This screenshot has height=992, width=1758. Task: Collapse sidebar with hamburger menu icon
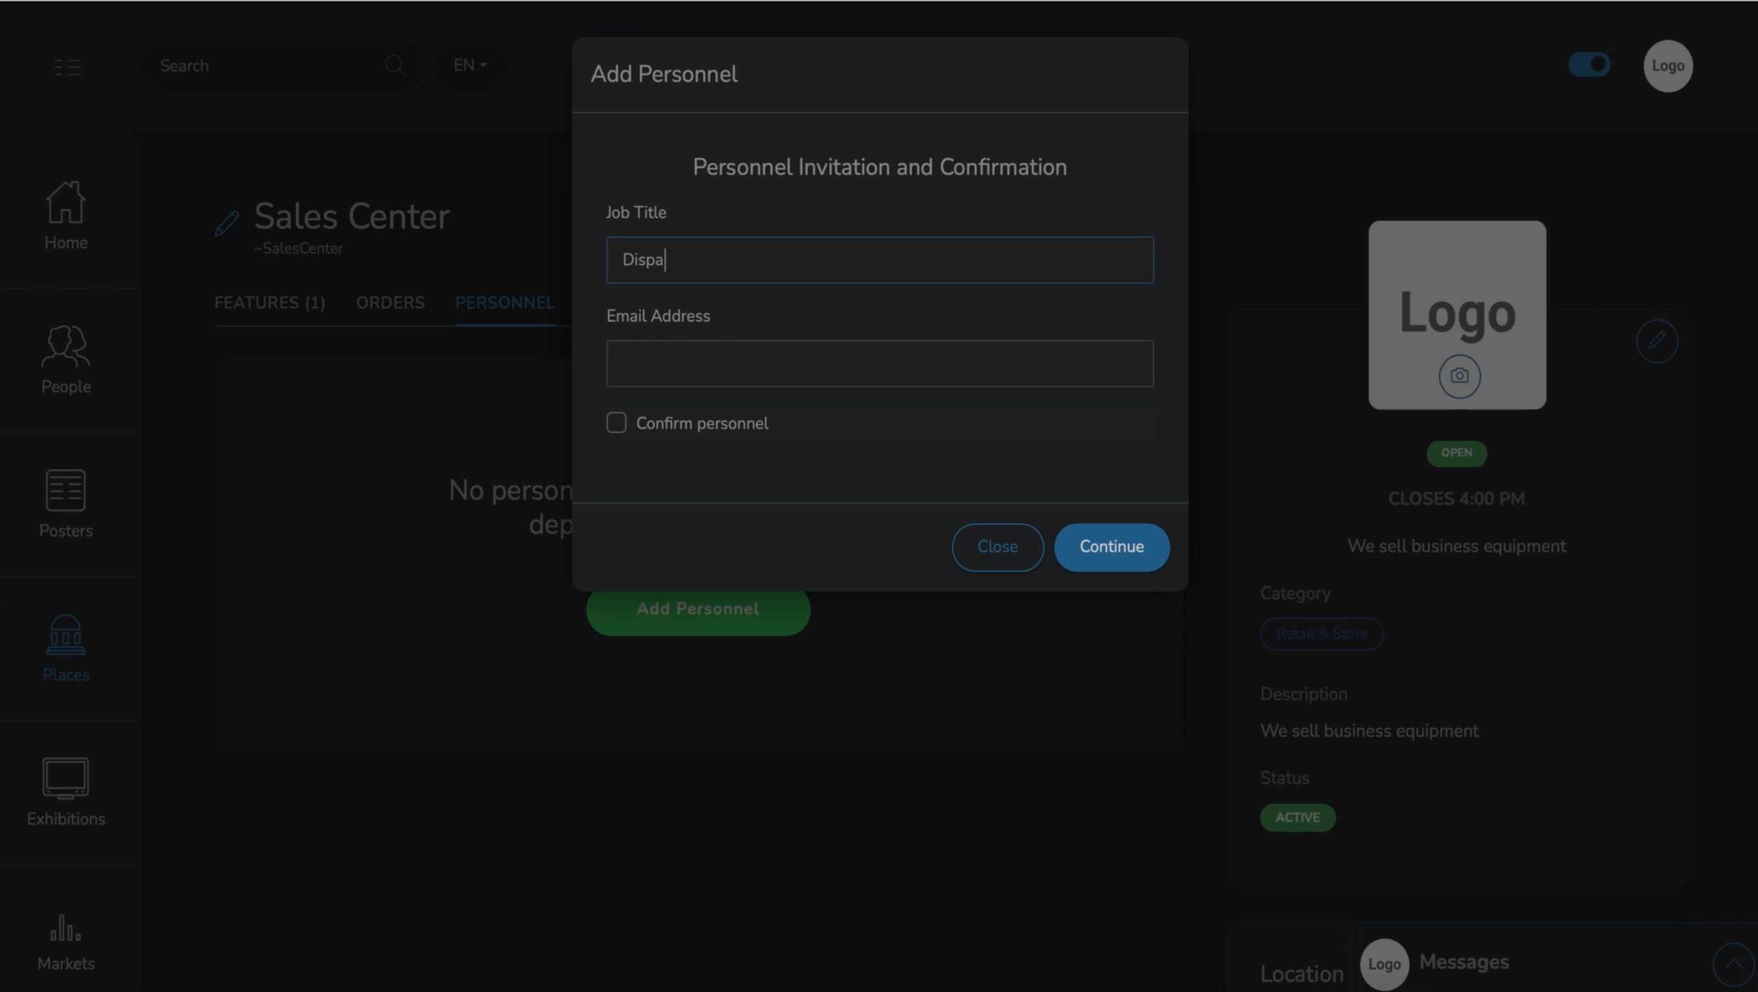(x=68, y=67)
